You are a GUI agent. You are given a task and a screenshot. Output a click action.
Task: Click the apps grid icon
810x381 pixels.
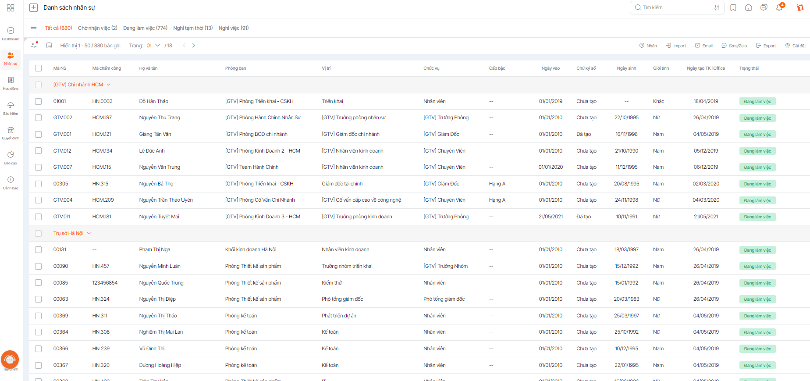(11, 8)
